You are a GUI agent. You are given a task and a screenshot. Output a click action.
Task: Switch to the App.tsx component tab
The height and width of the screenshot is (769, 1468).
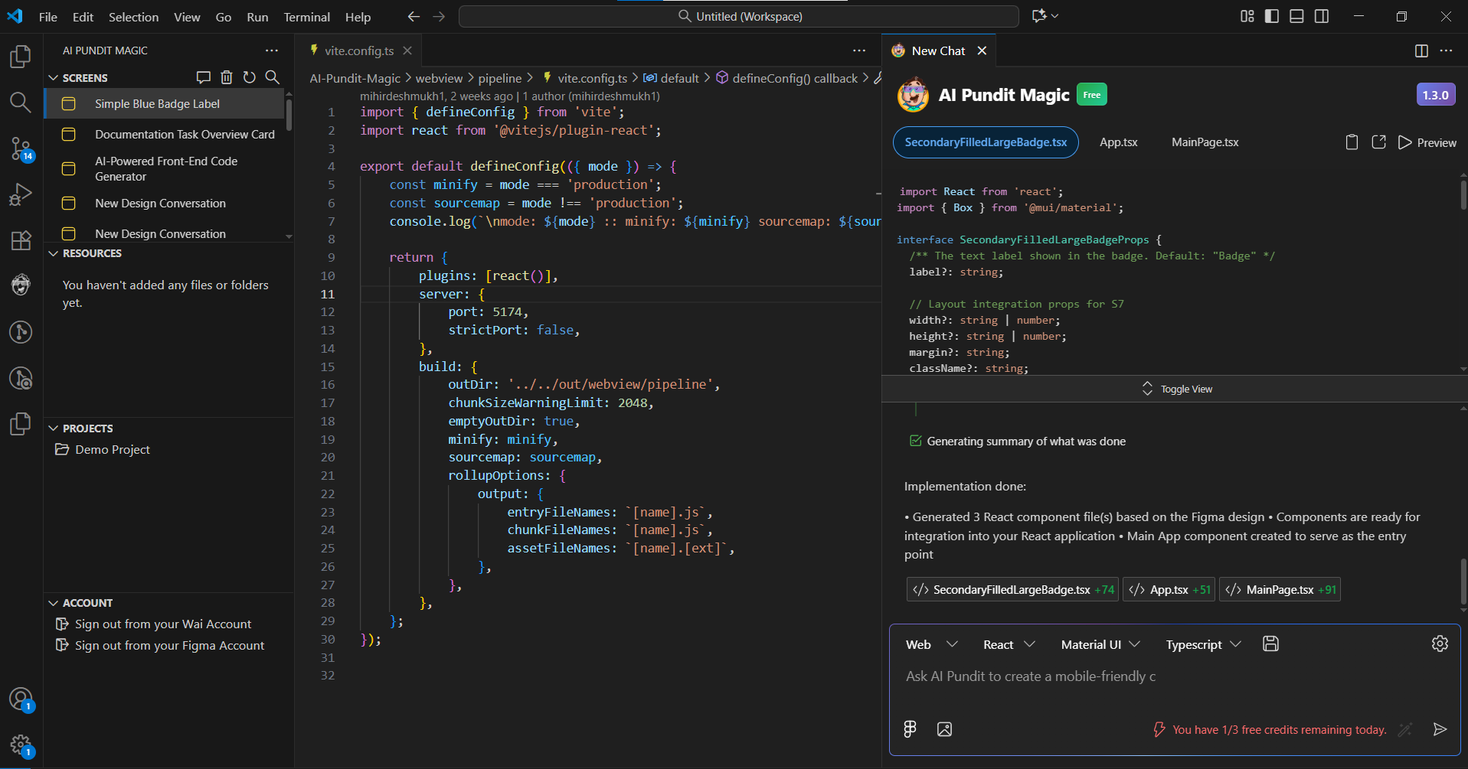tap(1119, 142)
